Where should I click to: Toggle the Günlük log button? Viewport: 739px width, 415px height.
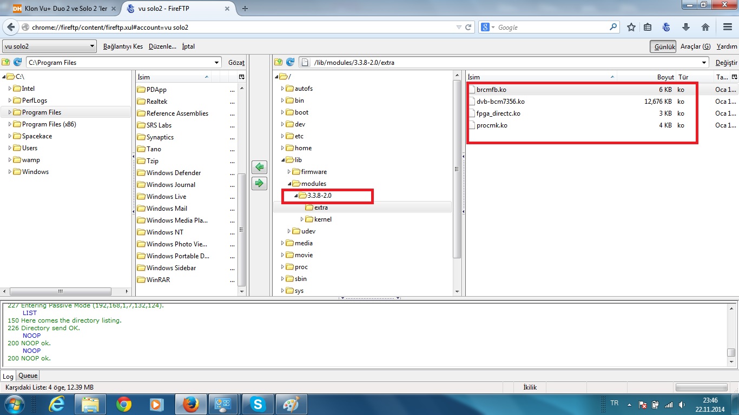[x=663, y=46]
